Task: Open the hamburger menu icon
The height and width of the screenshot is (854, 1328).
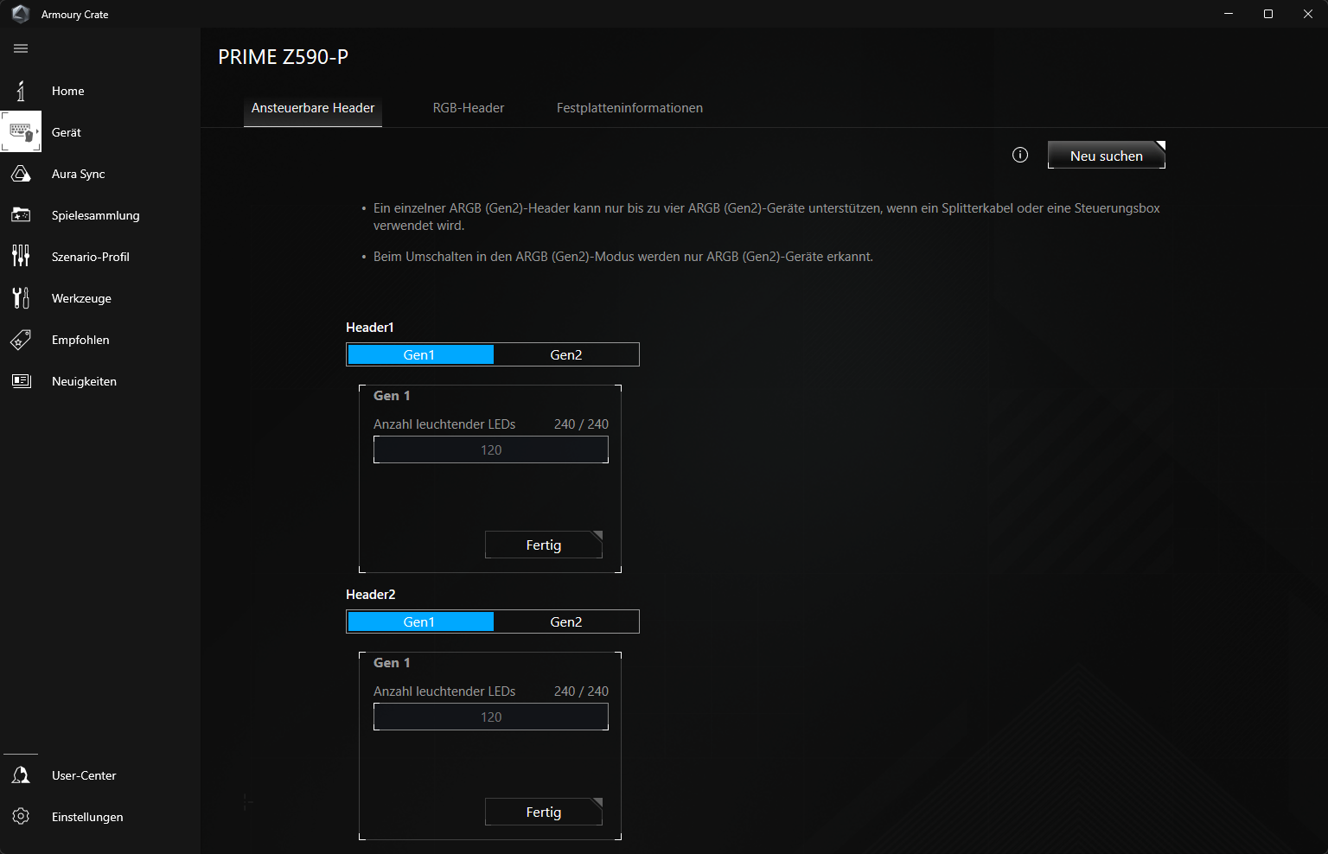Action: [21, 48]
